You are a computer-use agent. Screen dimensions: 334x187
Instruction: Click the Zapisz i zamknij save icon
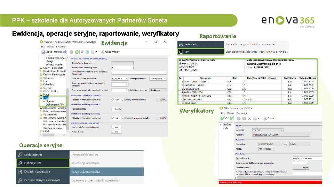[x=43, y=52]
